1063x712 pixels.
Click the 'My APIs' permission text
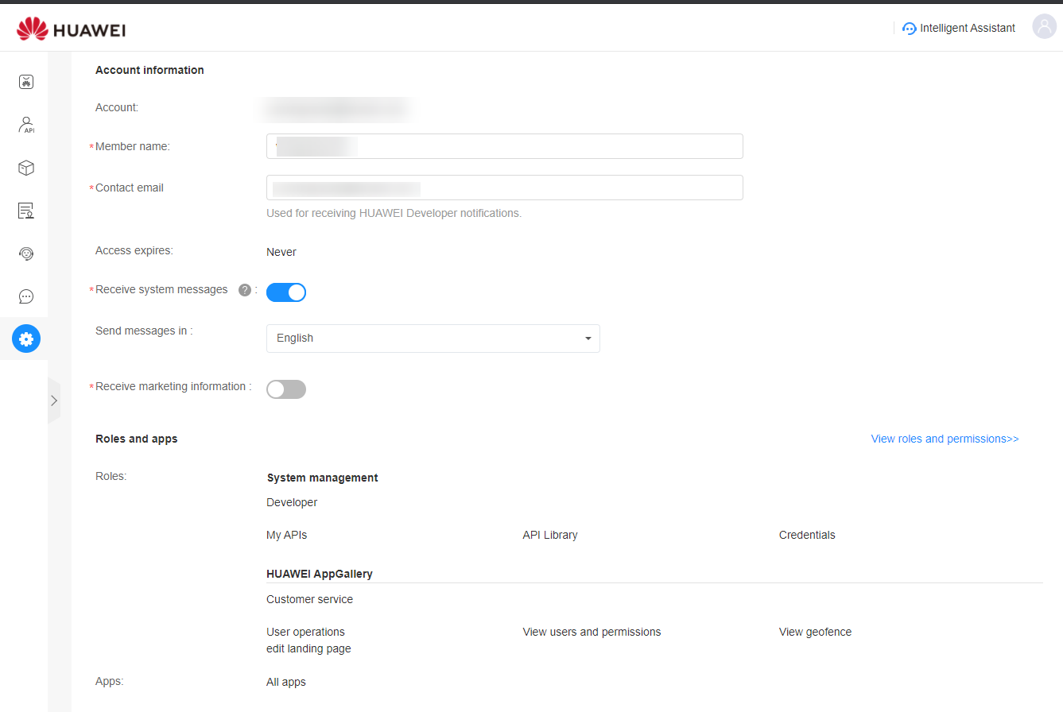tap(286, 535)
